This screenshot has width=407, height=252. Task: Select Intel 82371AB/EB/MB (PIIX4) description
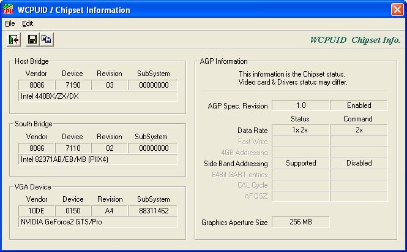[x=97, y=159]
